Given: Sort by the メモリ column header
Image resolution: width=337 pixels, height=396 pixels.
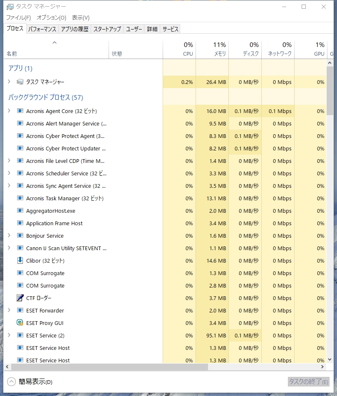Looking at the screenshot, I should click(x=212, y=50).
